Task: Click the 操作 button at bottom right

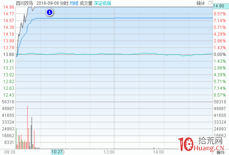Action: (x=220, y=152)
